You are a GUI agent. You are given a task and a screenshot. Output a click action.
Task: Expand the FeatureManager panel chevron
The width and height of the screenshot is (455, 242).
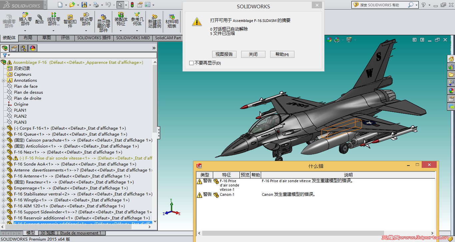(154, 48)
